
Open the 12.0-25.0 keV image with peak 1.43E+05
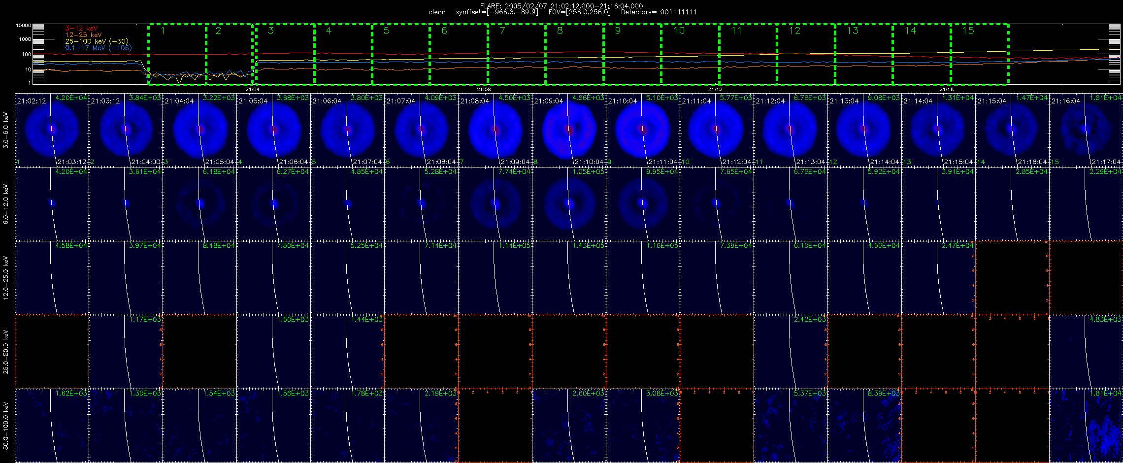click(569, 278)
